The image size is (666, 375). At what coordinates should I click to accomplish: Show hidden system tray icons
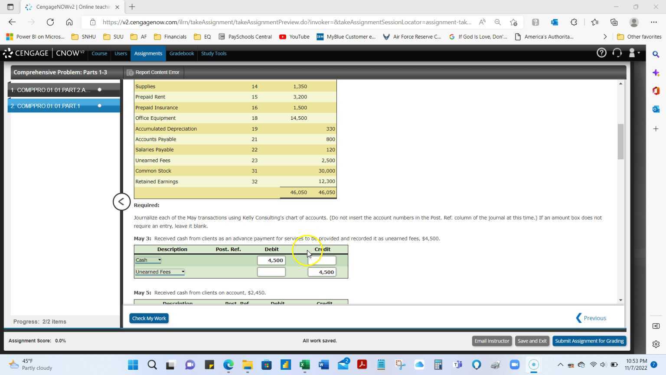560,365
